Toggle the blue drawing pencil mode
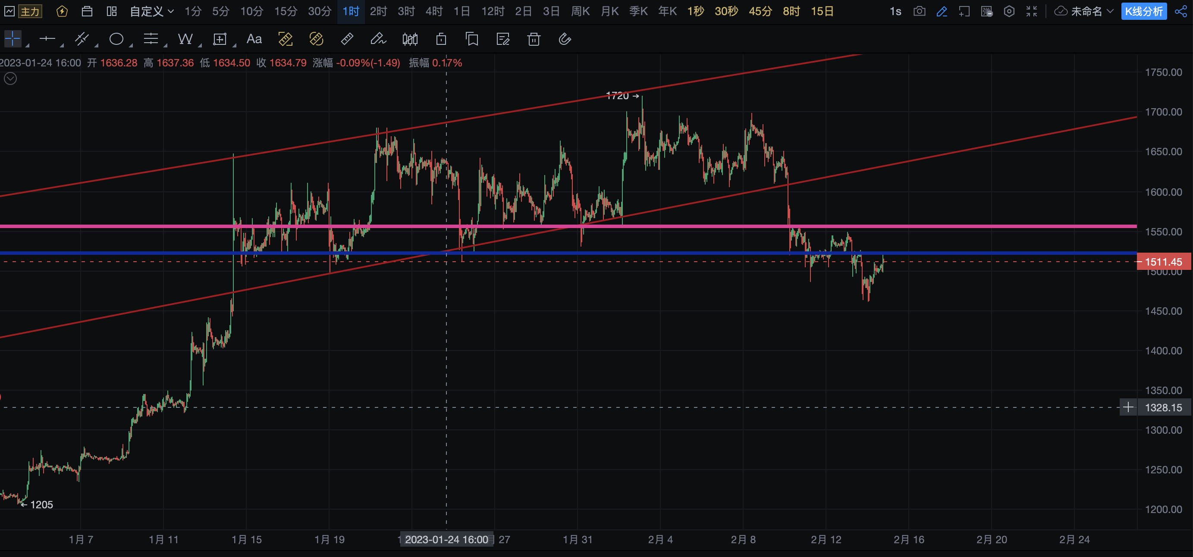The image size is (1193, 557). click(942, 11)
